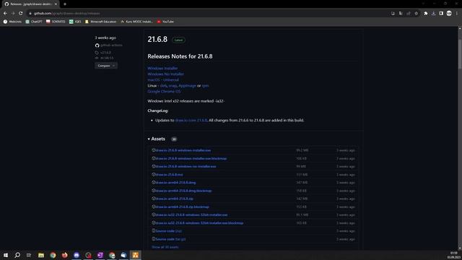Download draw.io-21.6.8-windows-no-installer.exe
This screenshot has height=260, width=462.
pos(186,167)
